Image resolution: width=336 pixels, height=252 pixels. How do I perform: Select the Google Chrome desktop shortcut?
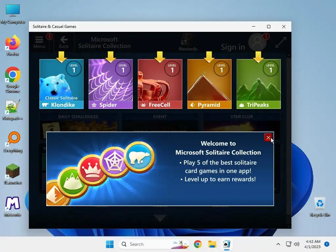pos(13,80)
